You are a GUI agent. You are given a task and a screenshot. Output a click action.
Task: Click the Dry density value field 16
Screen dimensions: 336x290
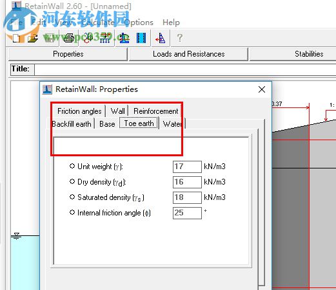pyautogui.click(x=187, y=182)
